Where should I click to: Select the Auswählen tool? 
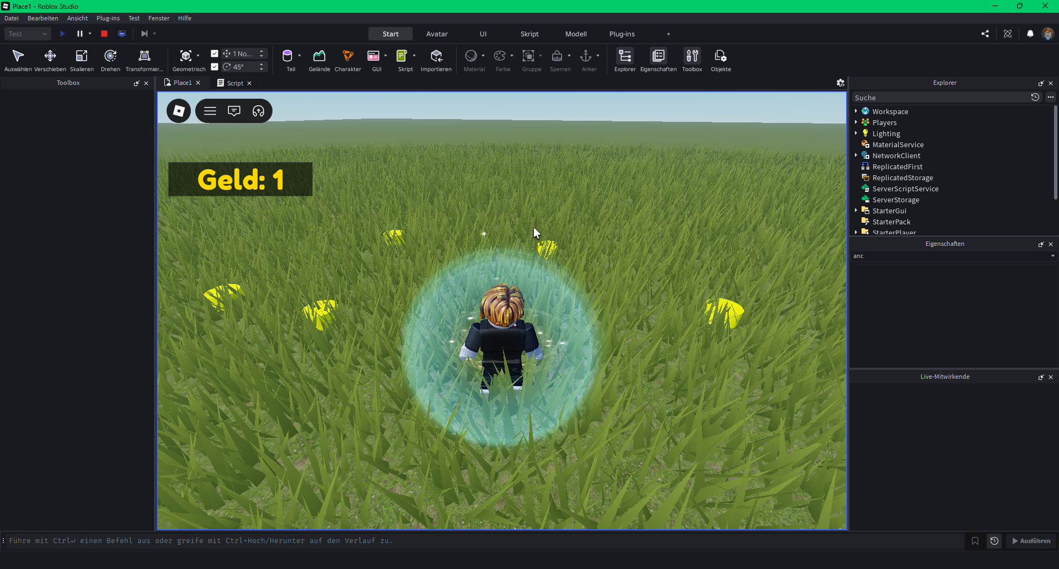click(18, 60)
